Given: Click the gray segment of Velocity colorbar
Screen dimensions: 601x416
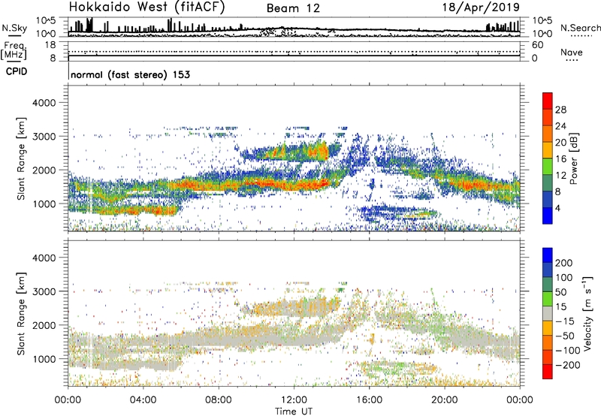Looking at the screenshot, I should tap(548, 314).
